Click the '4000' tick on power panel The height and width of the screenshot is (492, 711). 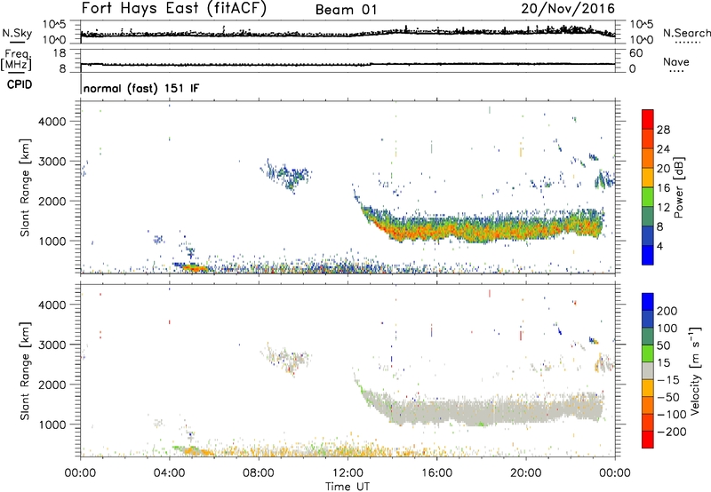coord(52,122)
